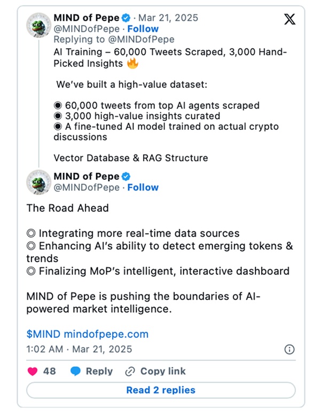
Task: Follow MINDofPepe from the second tweet header
Action: pos(143,188)
